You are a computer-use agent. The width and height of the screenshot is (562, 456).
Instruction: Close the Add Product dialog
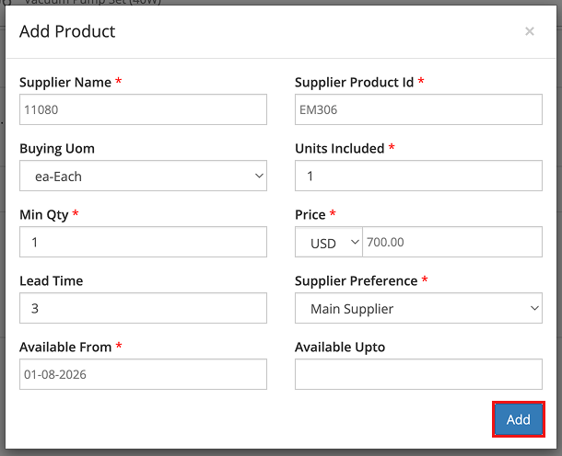530,32
